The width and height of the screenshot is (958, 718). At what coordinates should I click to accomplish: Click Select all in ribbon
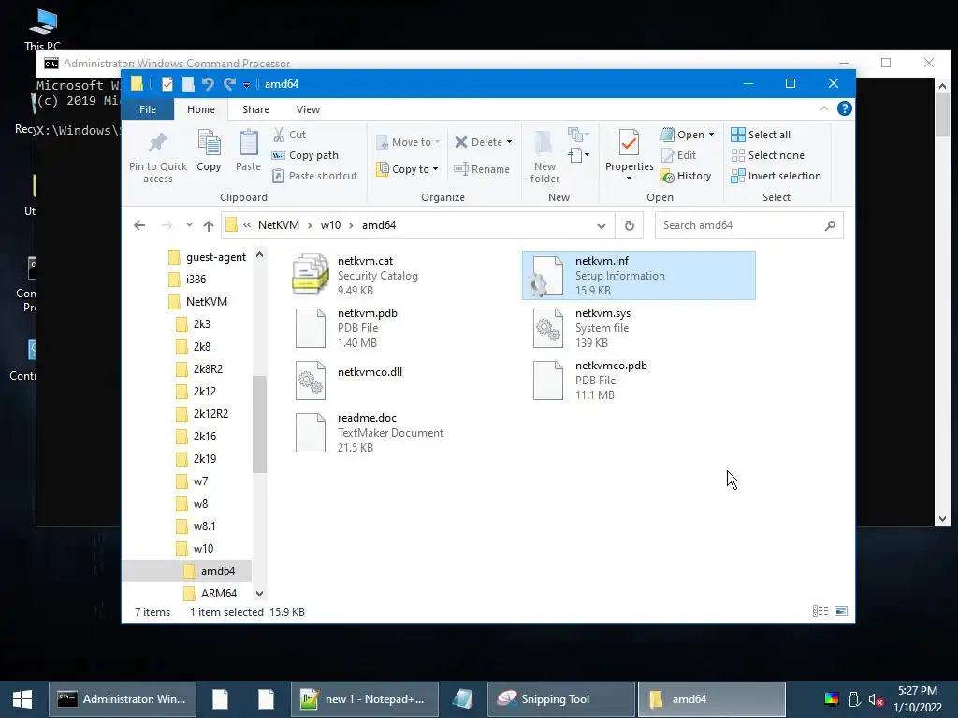pyautogui.click(x=761, y=135)
